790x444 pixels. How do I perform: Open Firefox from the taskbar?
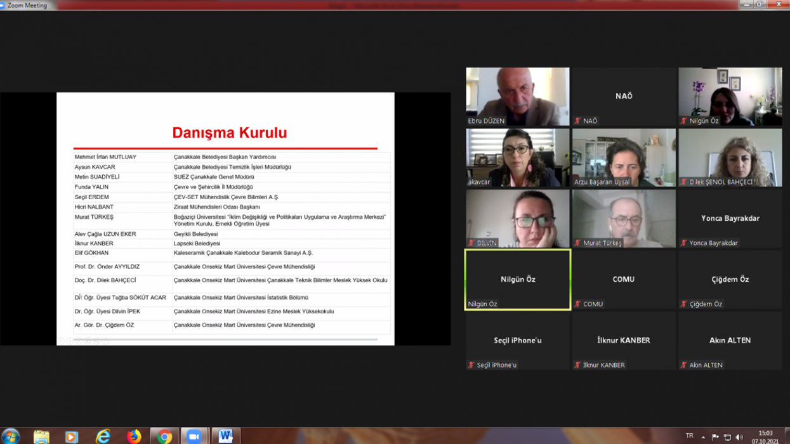click(133, 436)
